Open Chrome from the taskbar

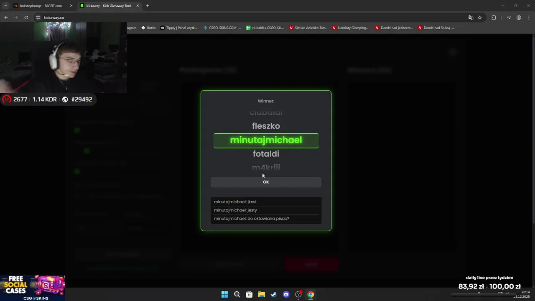(x=311, y=294)
